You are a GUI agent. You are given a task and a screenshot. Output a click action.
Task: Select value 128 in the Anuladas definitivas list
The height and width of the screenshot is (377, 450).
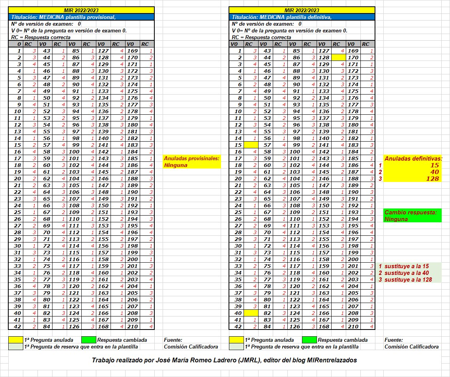coord(433,178)
